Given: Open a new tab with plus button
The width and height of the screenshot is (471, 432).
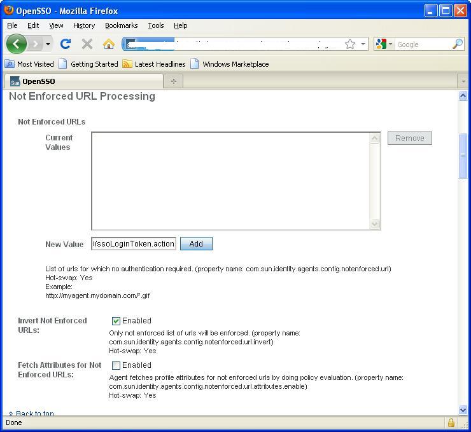Looking at the screenshot, I should pos(174,81).
